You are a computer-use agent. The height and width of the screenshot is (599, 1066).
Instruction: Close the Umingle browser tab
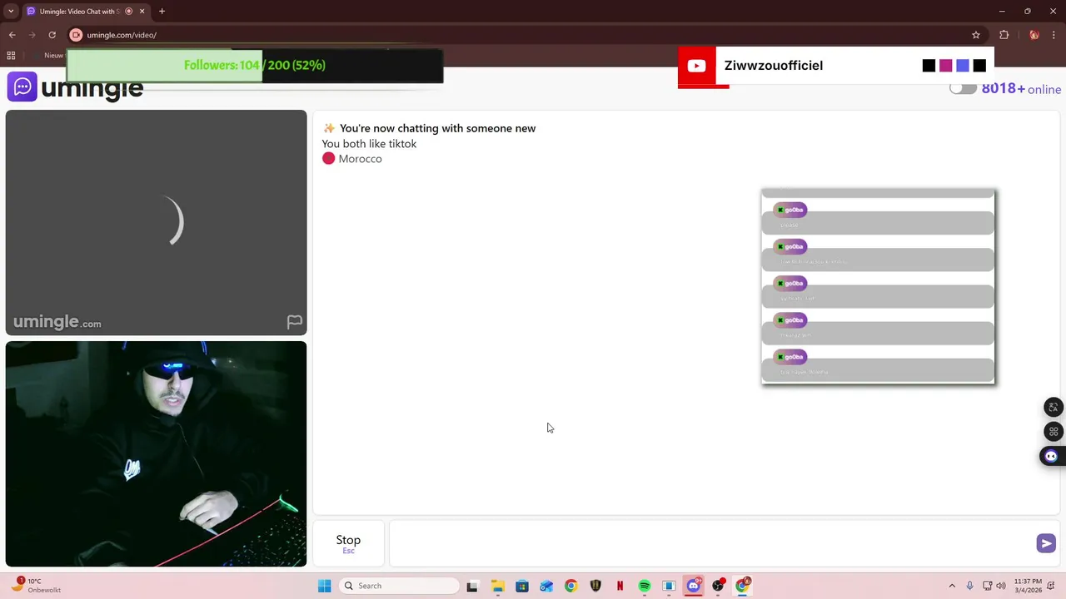[x=142, y=12]
